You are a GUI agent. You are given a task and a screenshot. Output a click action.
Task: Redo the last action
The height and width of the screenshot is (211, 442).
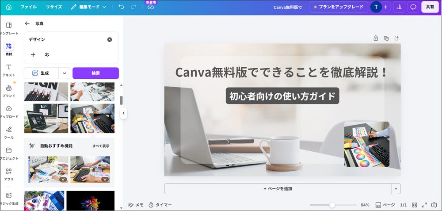pos(133,7)
